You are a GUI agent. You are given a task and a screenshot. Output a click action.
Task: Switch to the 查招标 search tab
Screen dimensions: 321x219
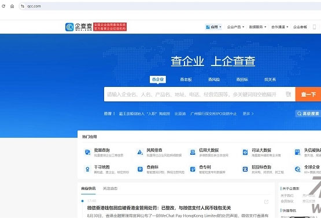[242, 79]
